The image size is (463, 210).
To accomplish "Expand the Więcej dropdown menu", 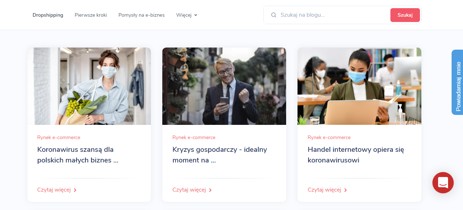I will (x=186, y=15).
